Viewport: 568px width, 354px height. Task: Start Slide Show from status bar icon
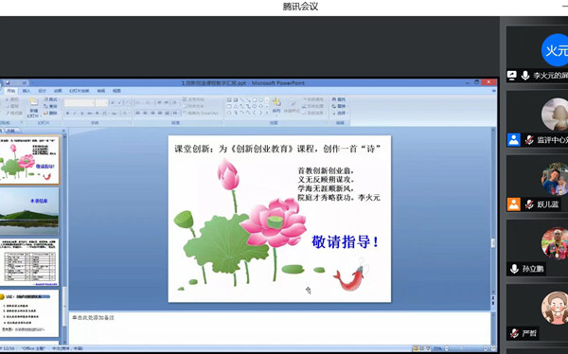(x=428, y=348)
